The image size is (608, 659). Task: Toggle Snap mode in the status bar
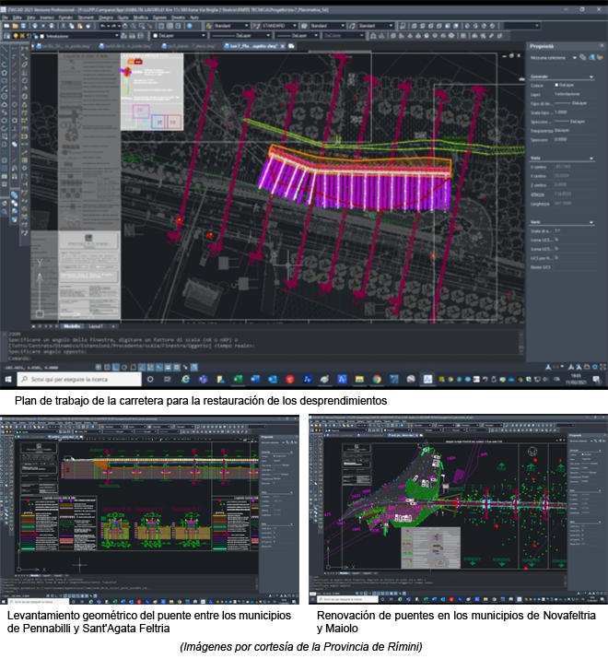(99, 367)
